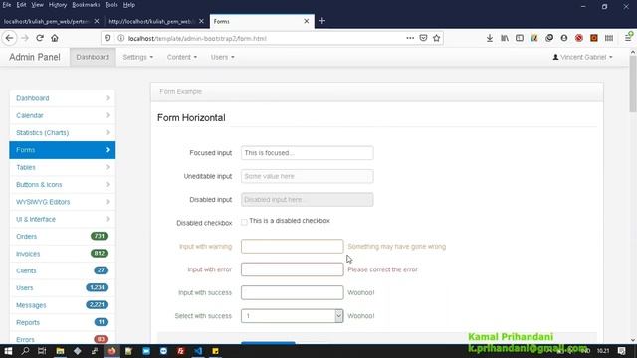Reload the page with the refresh icon
Image resolution: width=637 pixels, height=358 pixels.
pos(40,38)
